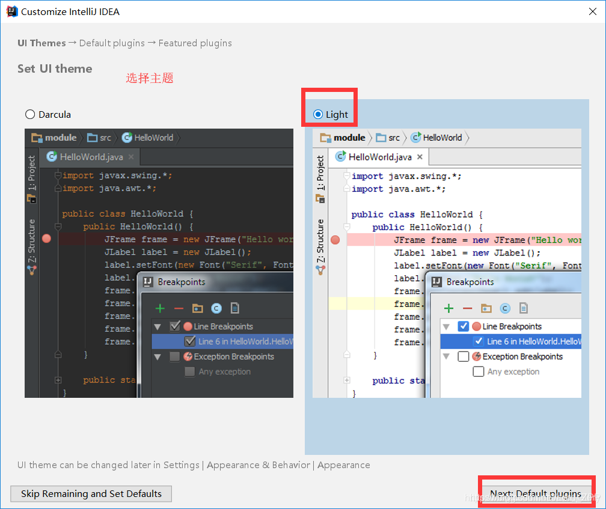Close HelloWorld.java tab in Darcula preview

131,157
